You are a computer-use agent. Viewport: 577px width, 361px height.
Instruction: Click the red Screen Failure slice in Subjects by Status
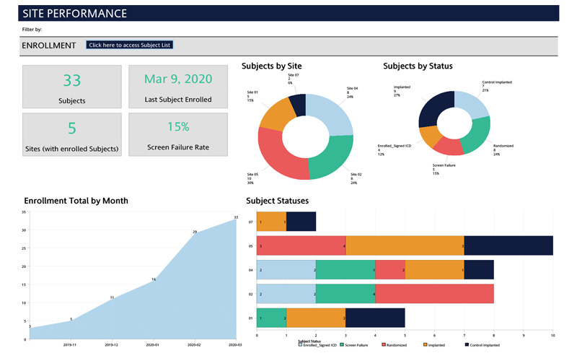(x=449, y=147)
